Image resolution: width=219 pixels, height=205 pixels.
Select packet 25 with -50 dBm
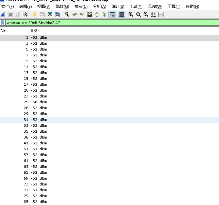110,102
